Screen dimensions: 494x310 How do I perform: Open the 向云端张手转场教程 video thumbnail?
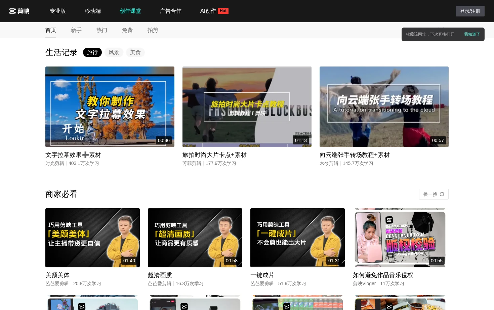tap(384, 107)
